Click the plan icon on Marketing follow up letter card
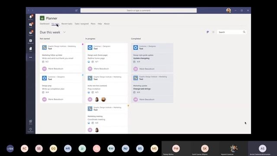Image resolution: width=277 pixels, height=156 pixels. coord(44,47)
